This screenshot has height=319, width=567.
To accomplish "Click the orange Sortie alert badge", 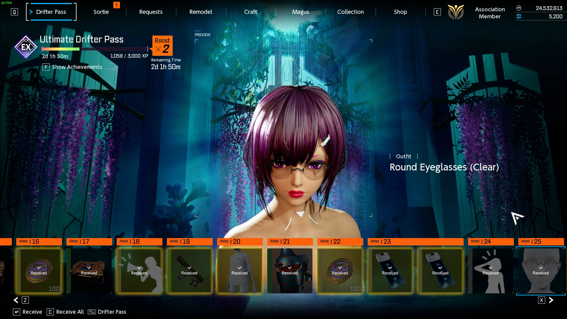I will (117, 5).
